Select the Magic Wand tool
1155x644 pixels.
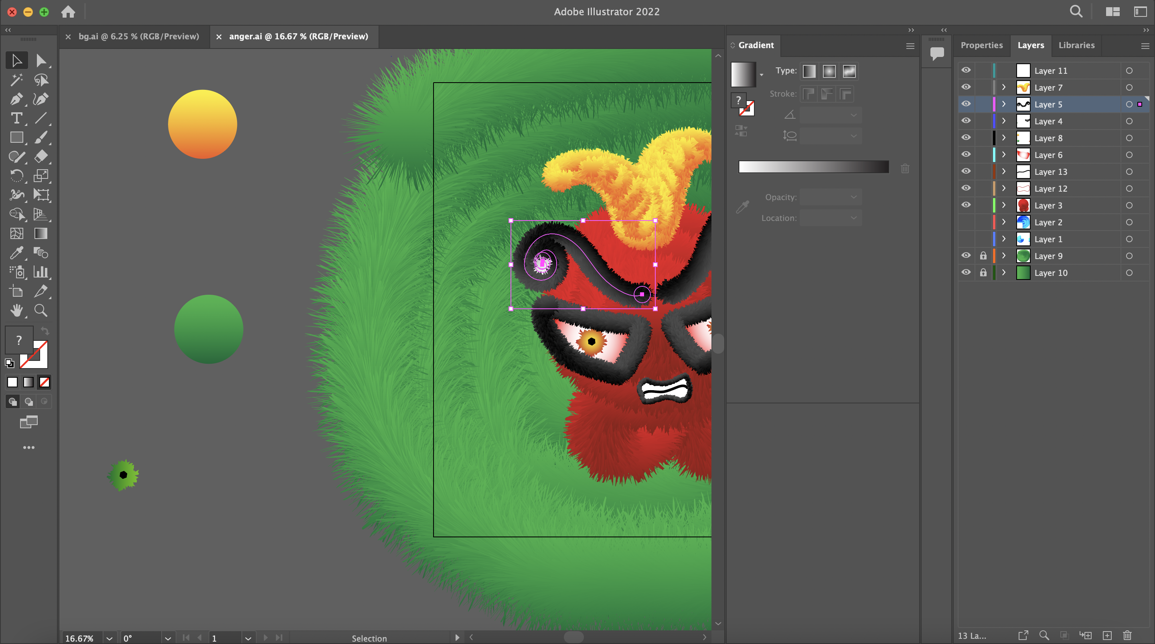coord(16,80)
